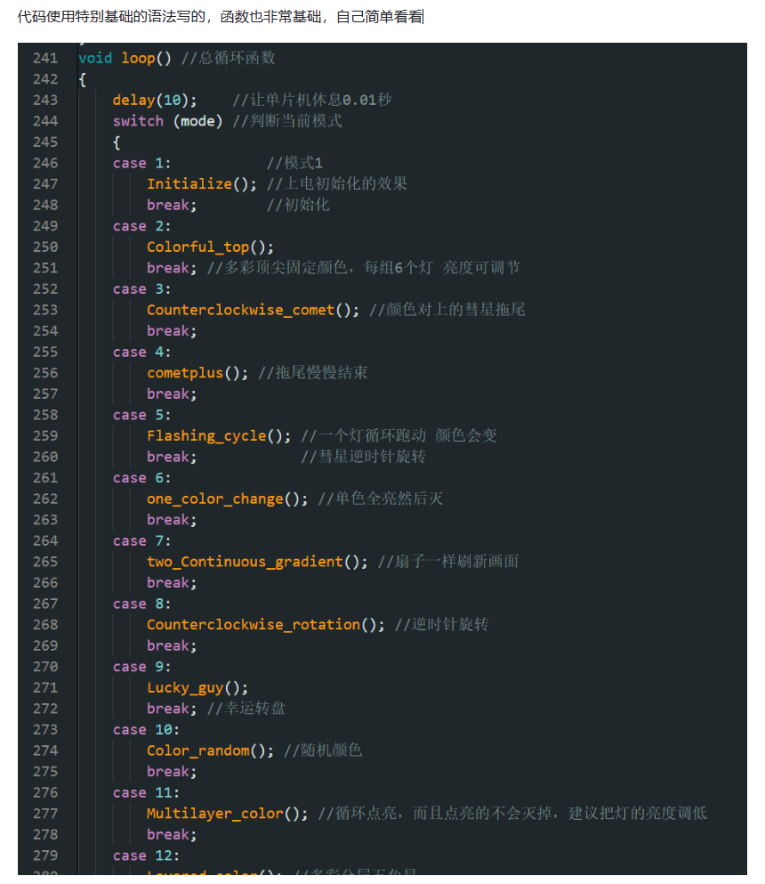Viewport: 765px width, 884px height.
Task: Click the comment '//上电初始化的效果'
Action: pos(337,184)
